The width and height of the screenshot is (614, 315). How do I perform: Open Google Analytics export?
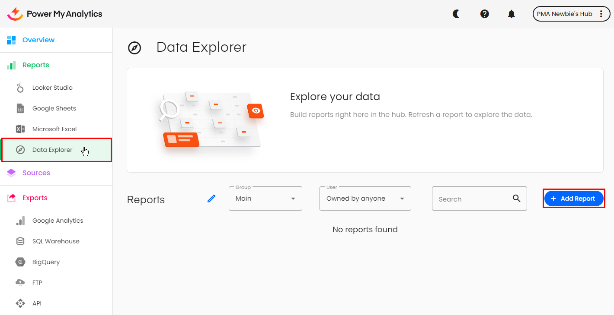click(58, 220)
